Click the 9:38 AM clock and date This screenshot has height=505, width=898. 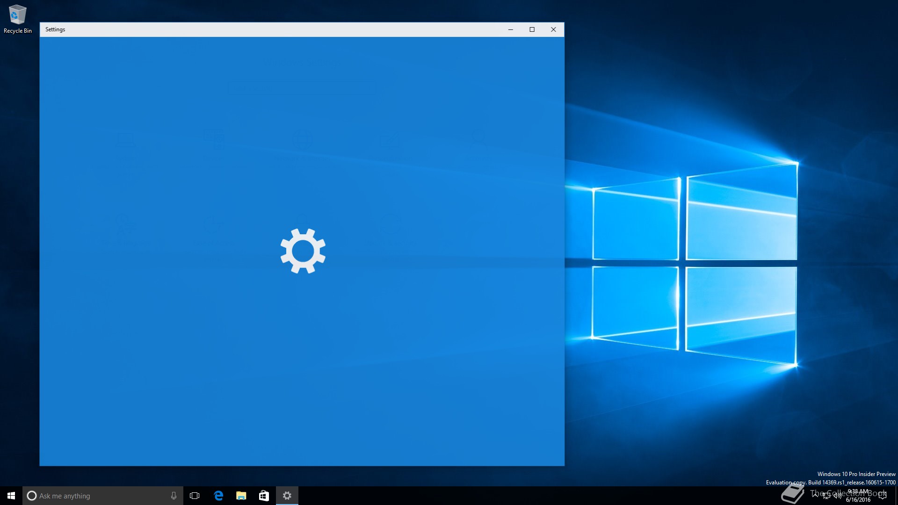(858, 496)
